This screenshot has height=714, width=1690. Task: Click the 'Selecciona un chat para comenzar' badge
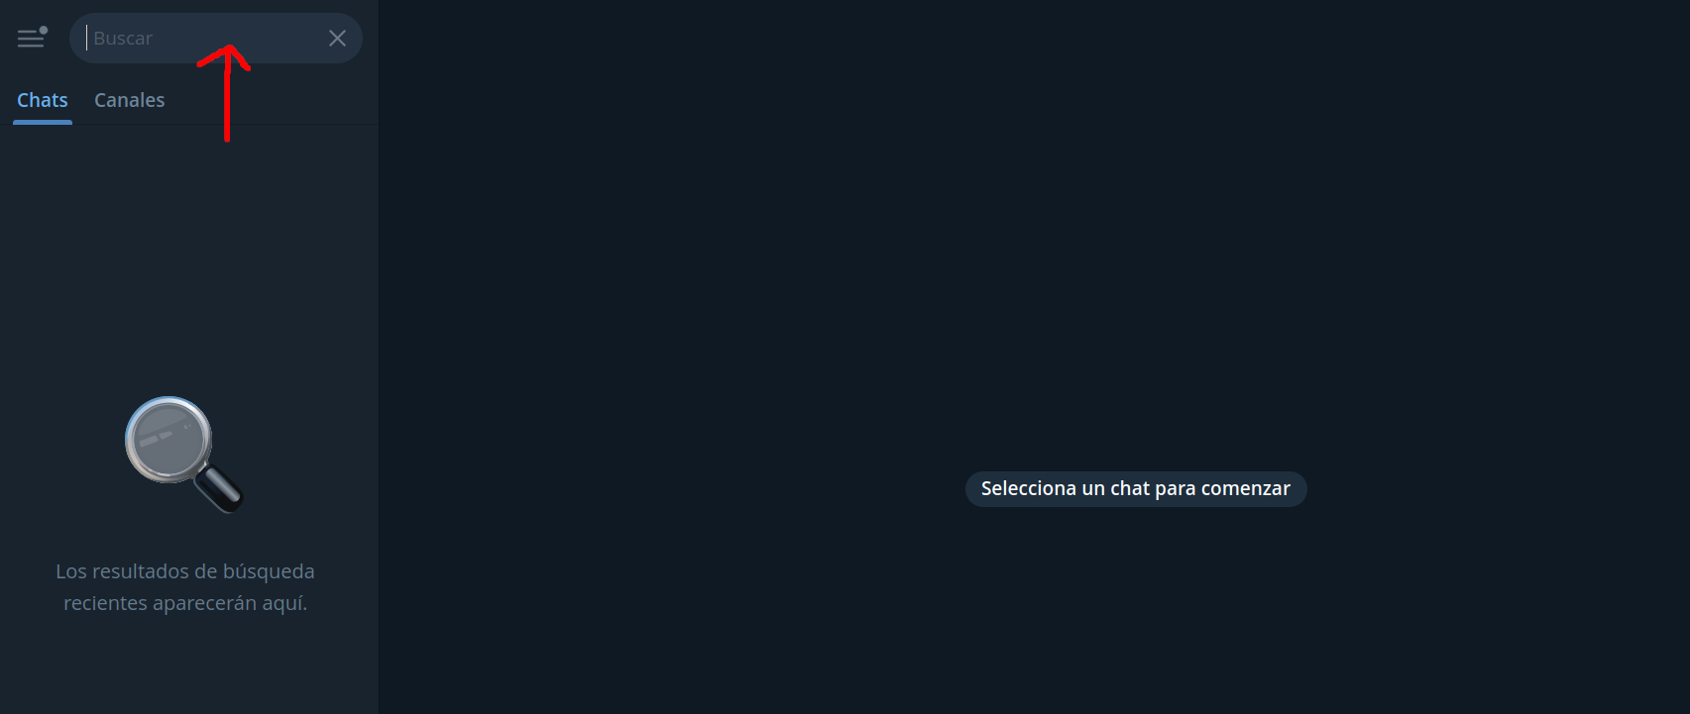coord(1136,489)
